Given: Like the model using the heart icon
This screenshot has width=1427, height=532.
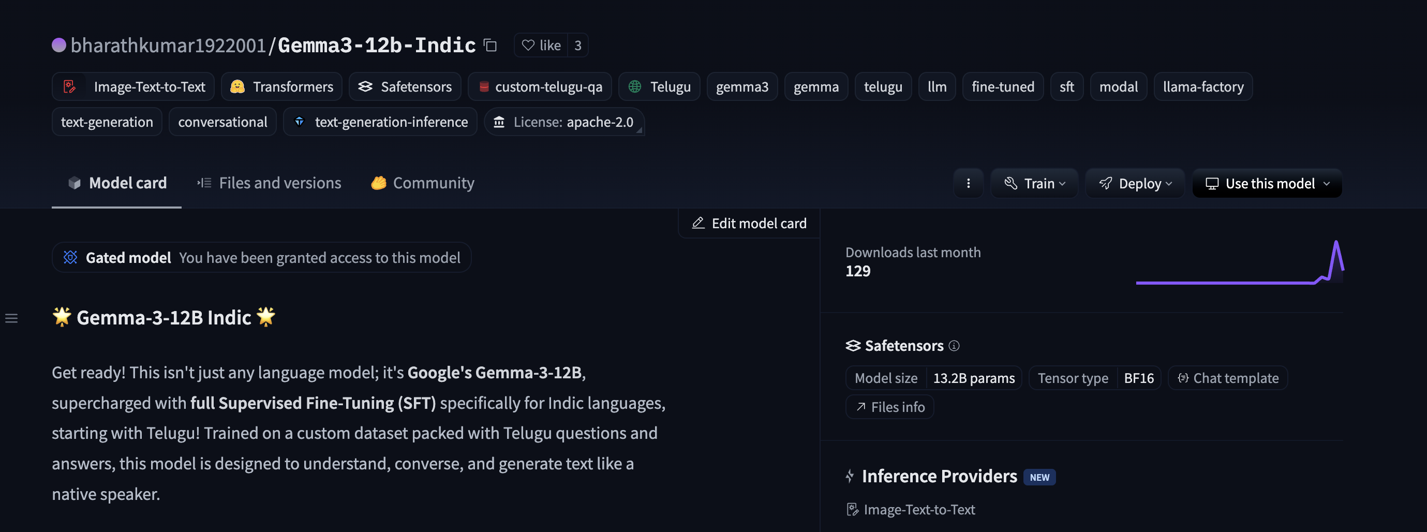Looking at the screenshot, I should [528, 45].
